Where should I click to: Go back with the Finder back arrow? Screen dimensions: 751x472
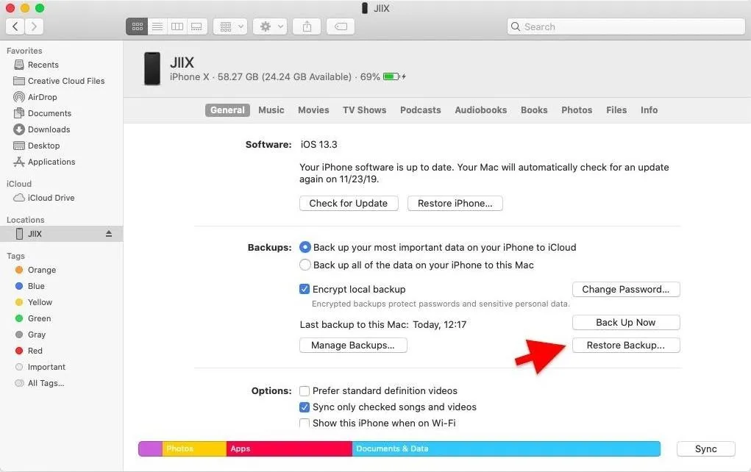pos(15,26)
